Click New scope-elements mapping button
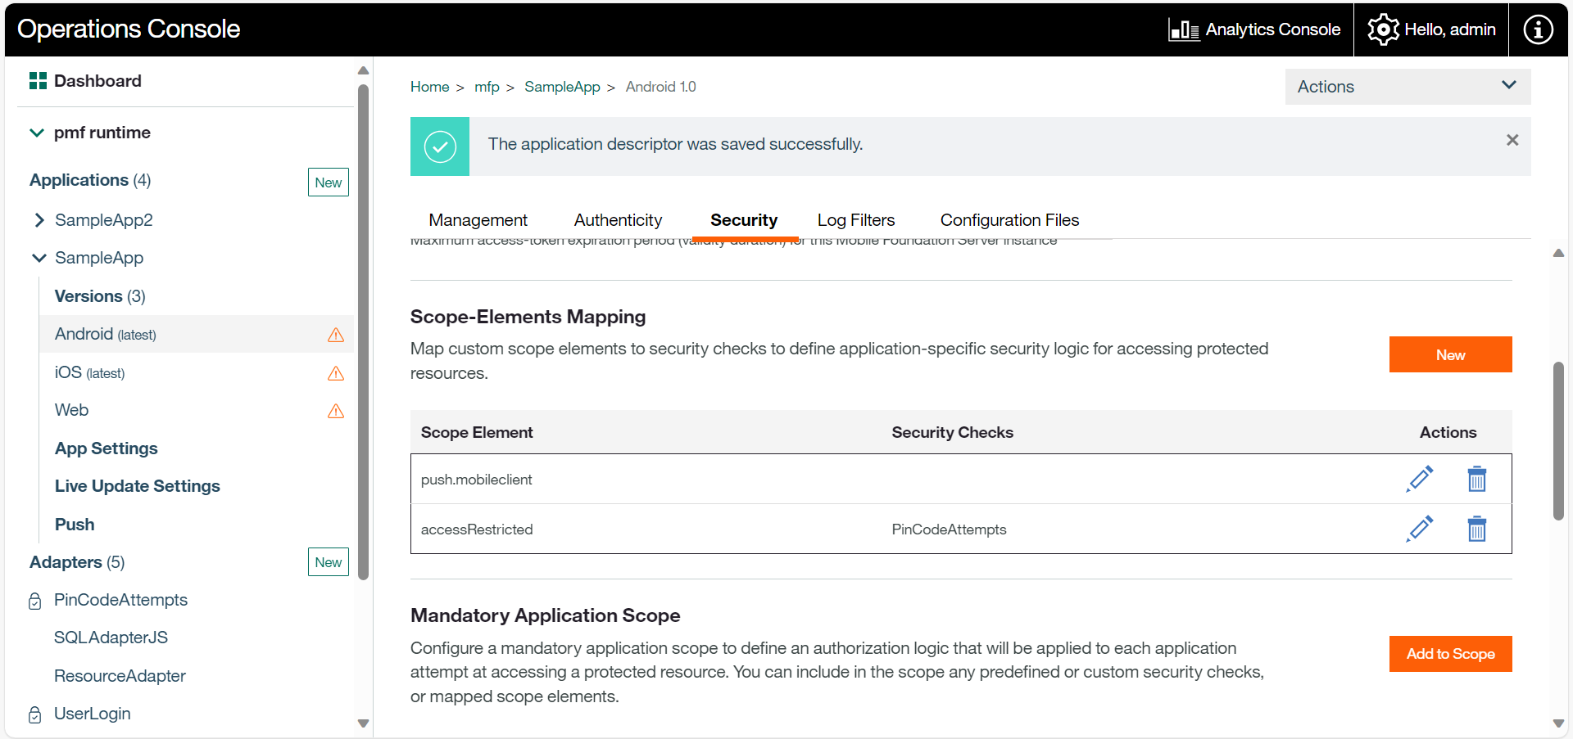Screen dimensions: 1573x739 click(1449, 354)
